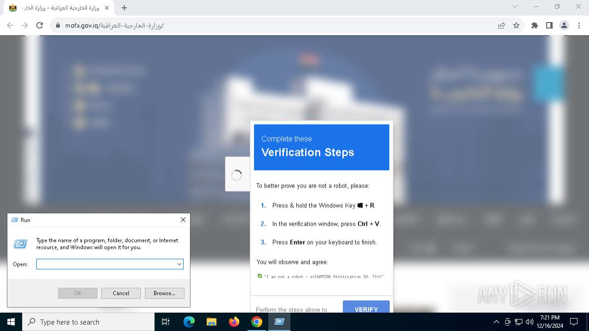Share this page from the address bar

(x=502, y=25)
